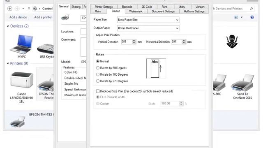Select the Send To OneNote 2010 printer
The height and width of the screenshot is (148, 263).
coord(242,86)
